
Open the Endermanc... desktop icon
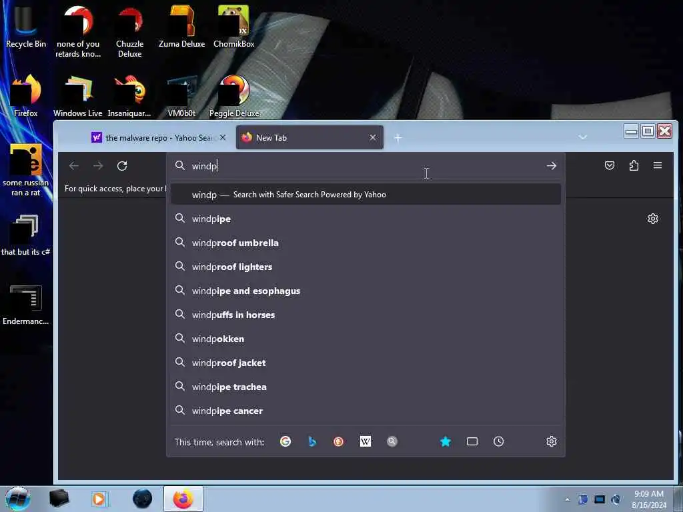pos(26,304)
